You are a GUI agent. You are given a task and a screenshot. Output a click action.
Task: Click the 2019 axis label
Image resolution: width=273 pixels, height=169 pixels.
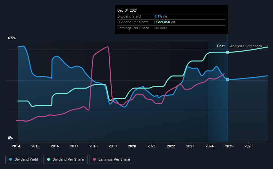click(113, 146)
